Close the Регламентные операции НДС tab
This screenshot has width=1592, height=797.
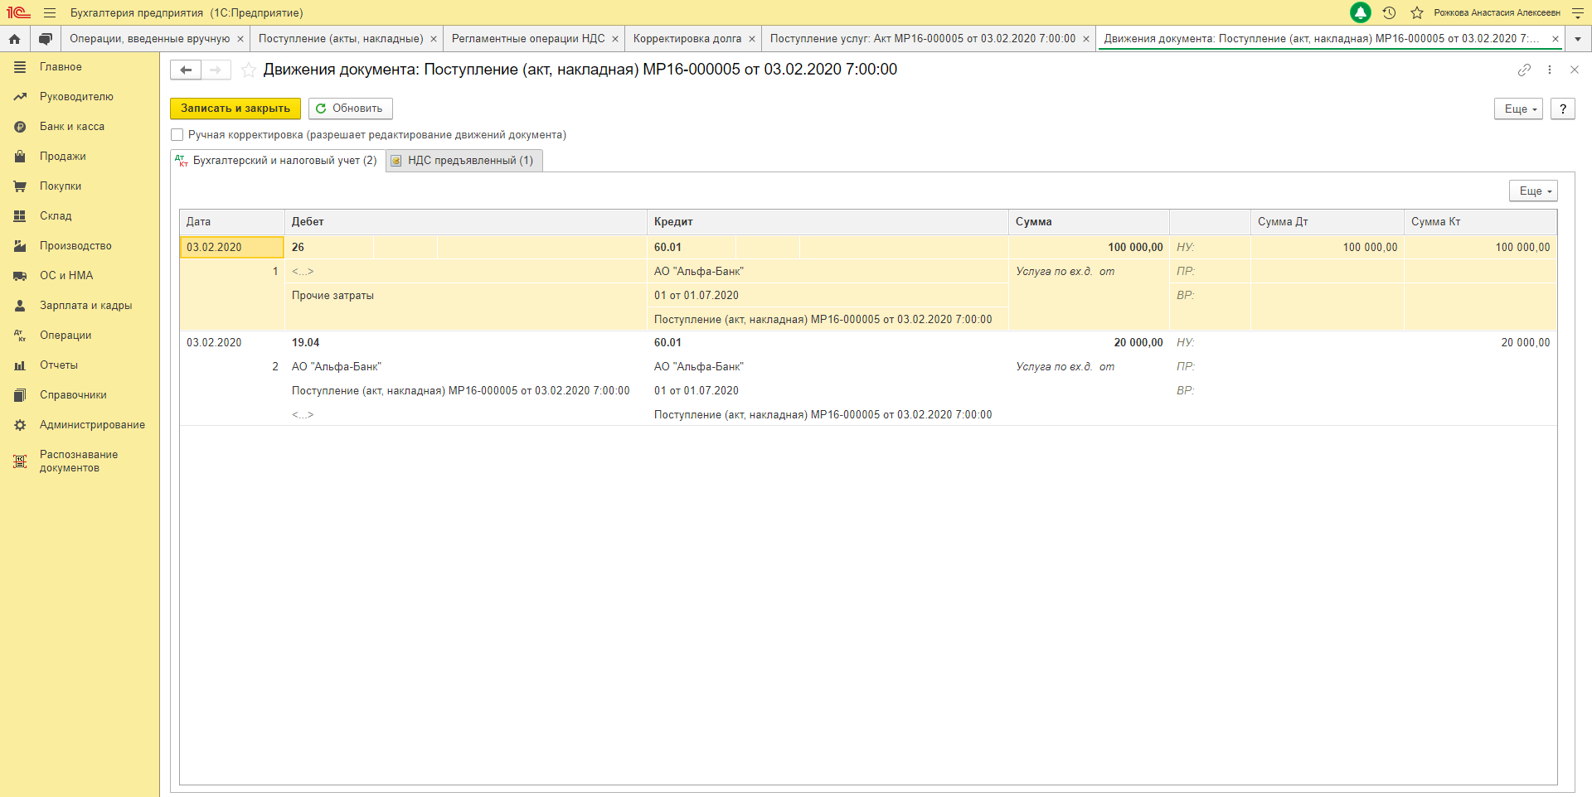point(615,39)
